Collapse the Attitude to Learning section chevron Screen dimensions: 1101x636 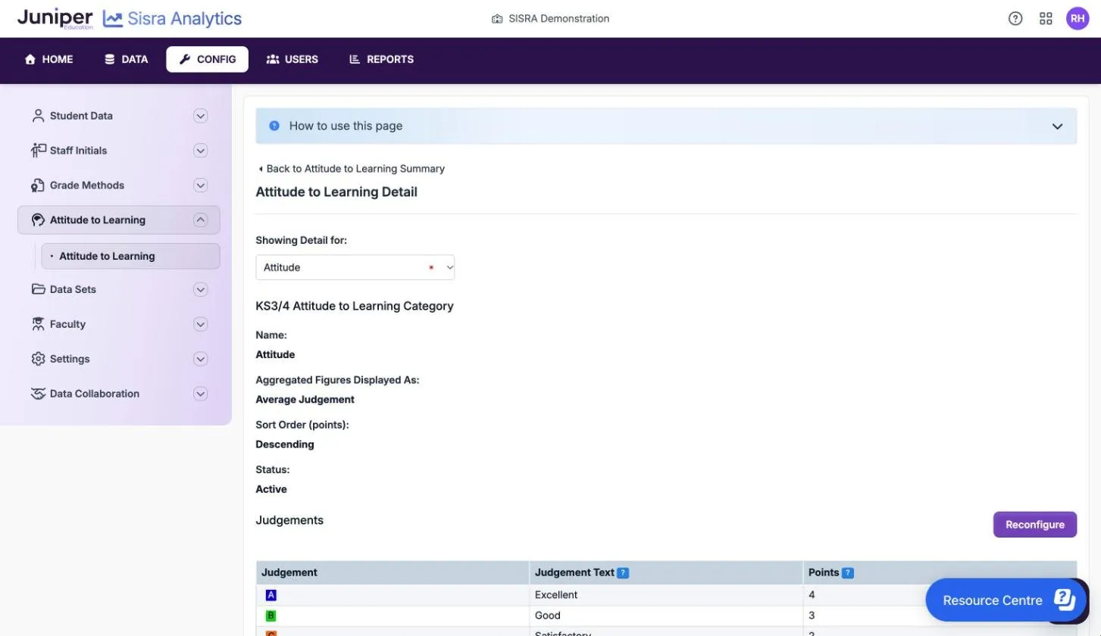tap(200, 220)
